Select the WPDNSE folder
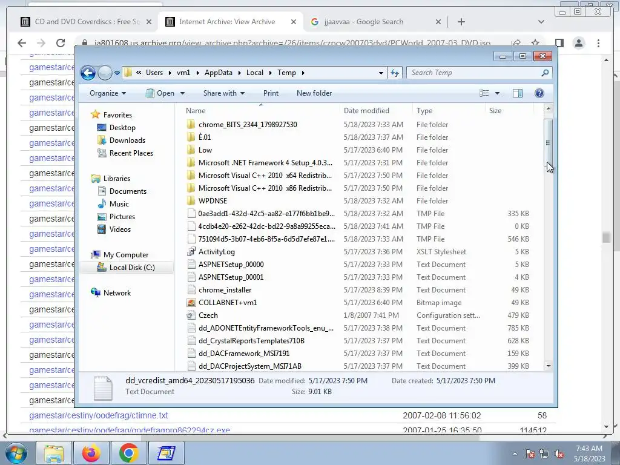Viewport: 620px width, 465px height. pos(213,201)
